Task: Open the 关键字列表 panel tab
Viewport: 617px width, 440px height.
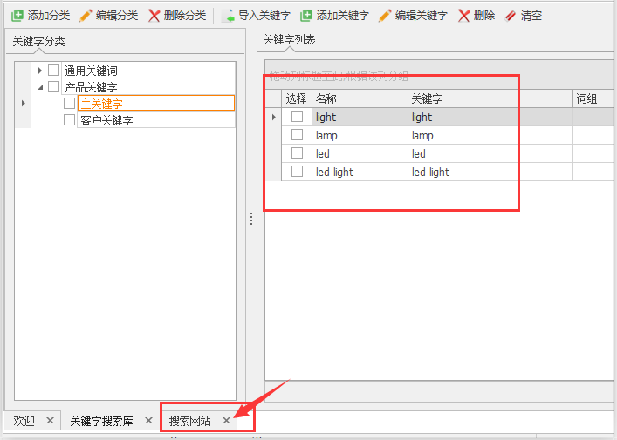Action: point(289,40)
